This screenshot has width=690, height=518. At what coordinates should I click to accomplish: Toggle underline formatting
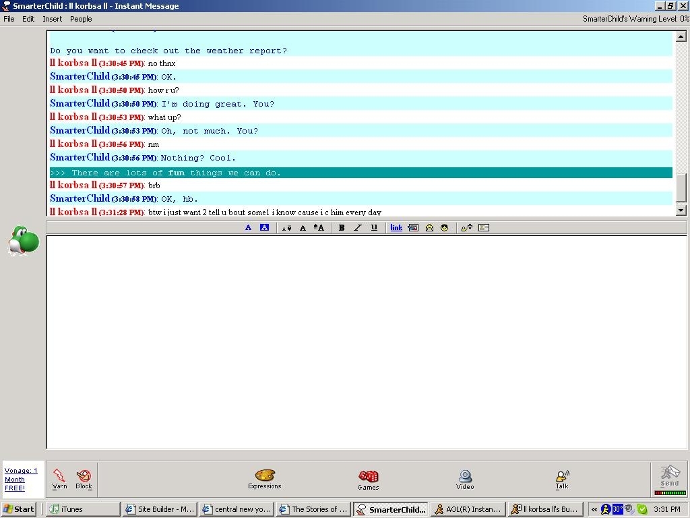(374, 228)
